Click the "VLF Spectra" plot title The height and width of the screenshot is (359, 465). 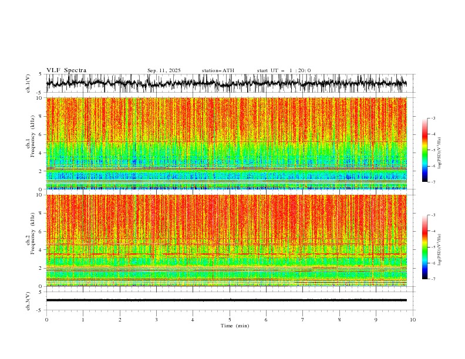tap(66, 70)
